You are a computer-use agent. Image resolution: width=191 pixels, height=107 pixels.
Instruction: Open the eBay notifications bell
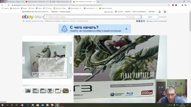click(x=160, y=12)
